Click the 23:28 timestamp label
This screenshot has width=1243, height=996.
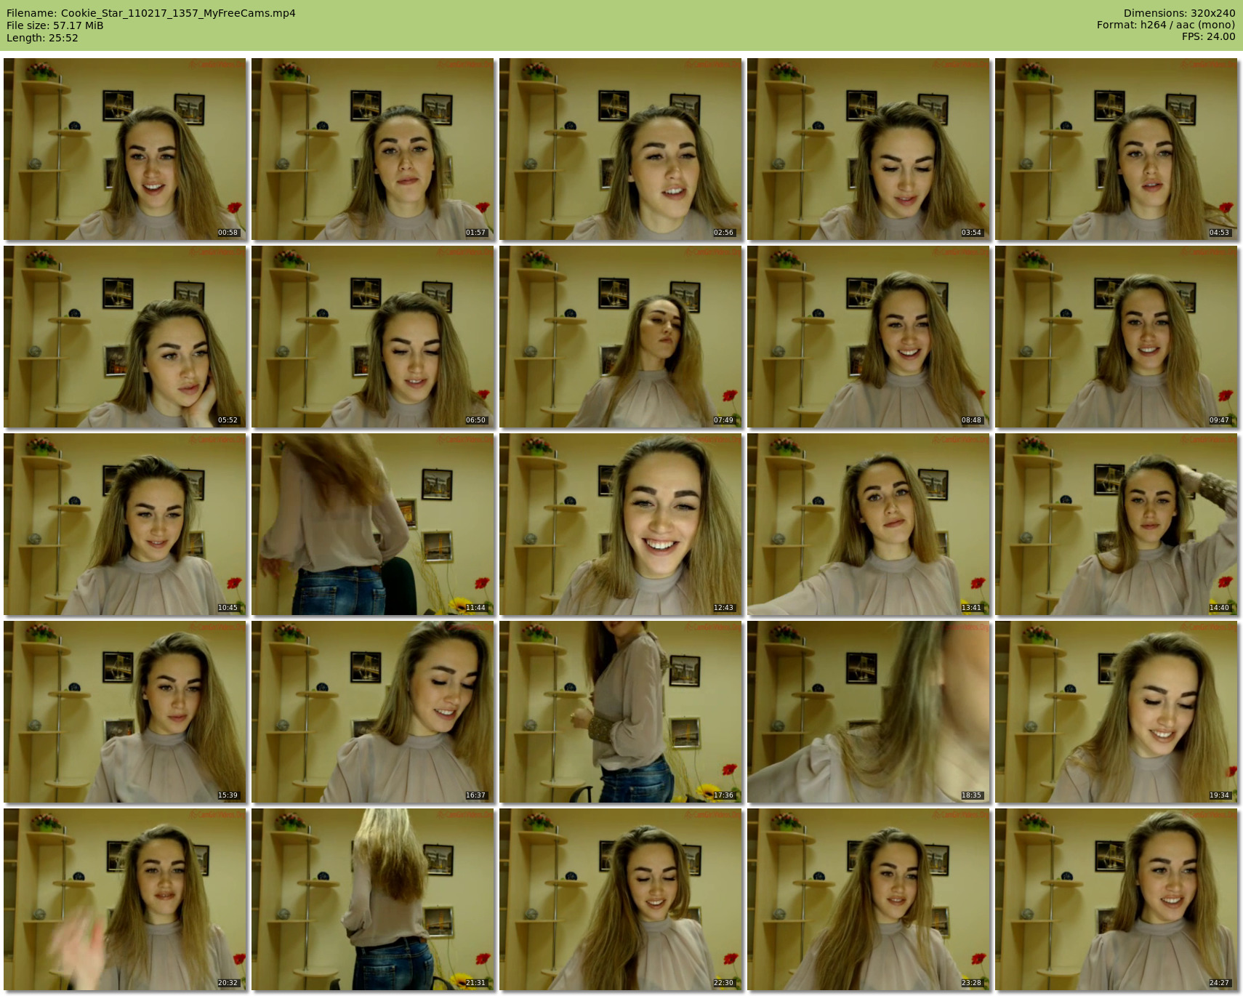click(x=971, y=983)
